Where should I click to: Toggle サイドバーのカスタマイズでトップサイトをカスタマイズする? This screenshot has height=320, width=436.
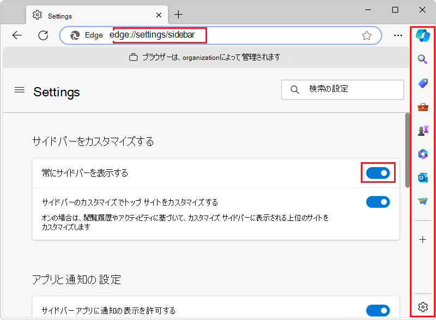pyautogui.click(x=378, y=202)
